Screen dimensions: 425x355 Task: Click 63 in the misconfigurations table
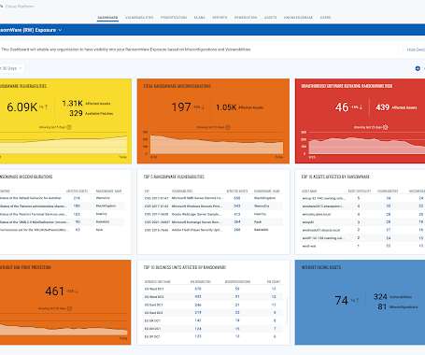point(78,230)
